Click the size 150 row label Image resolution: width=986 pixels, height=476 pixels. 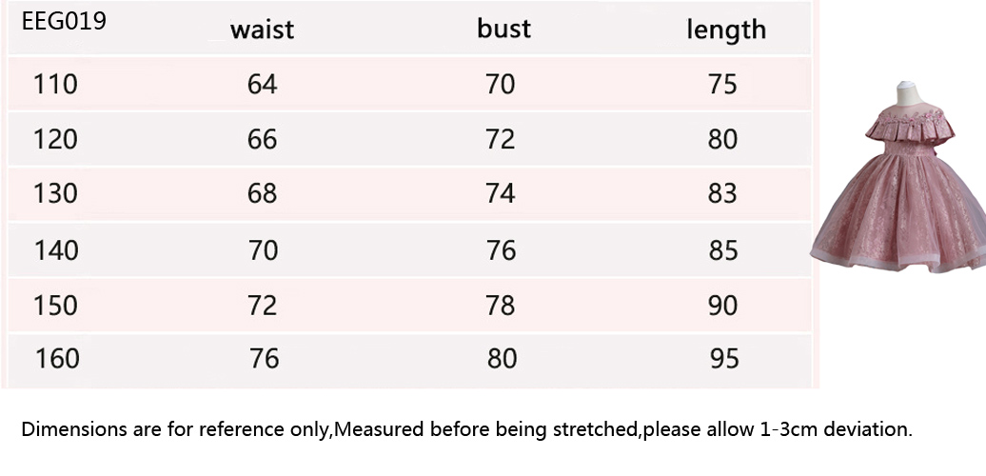tap(56, 306)
